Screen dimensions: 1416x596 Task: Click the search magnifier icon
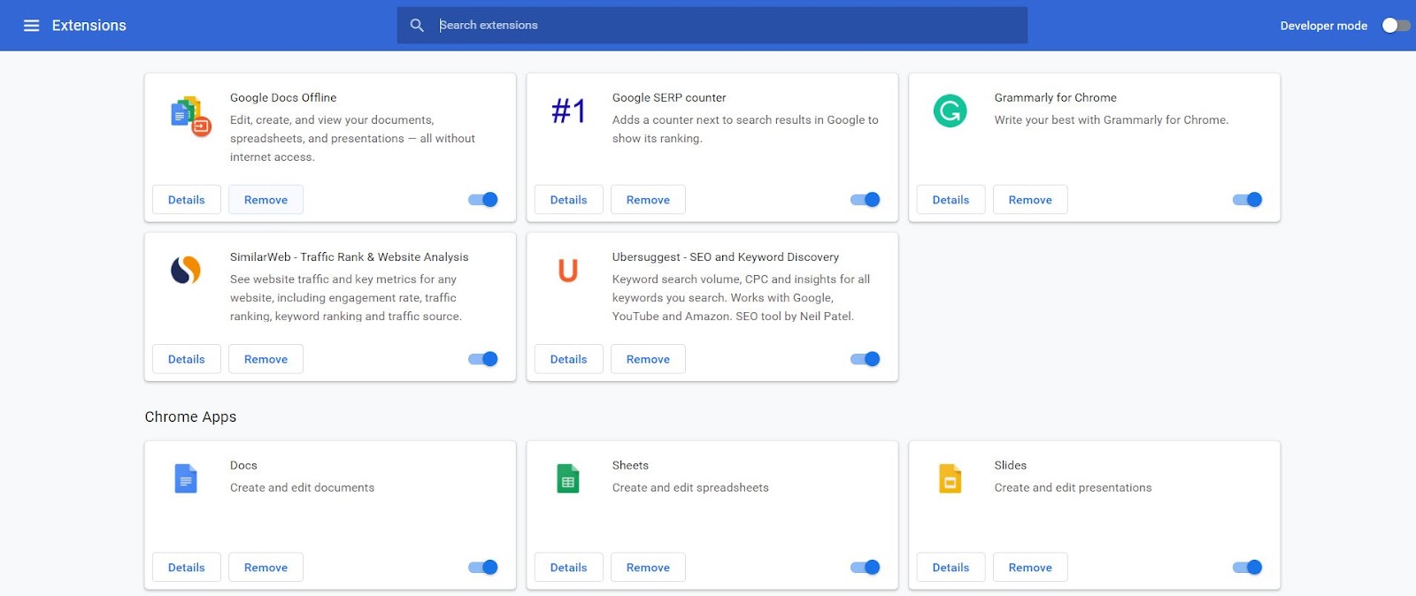pyautogui.click(x=417, y=26)
